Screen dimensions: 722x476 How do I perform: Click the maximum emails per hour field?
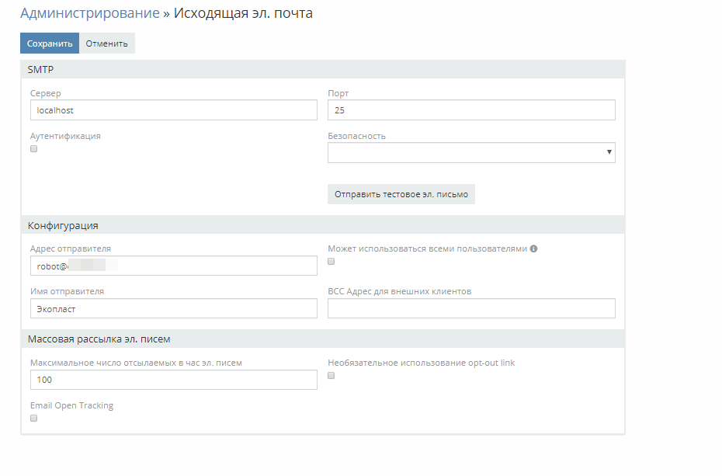click(x=173, y=380)
